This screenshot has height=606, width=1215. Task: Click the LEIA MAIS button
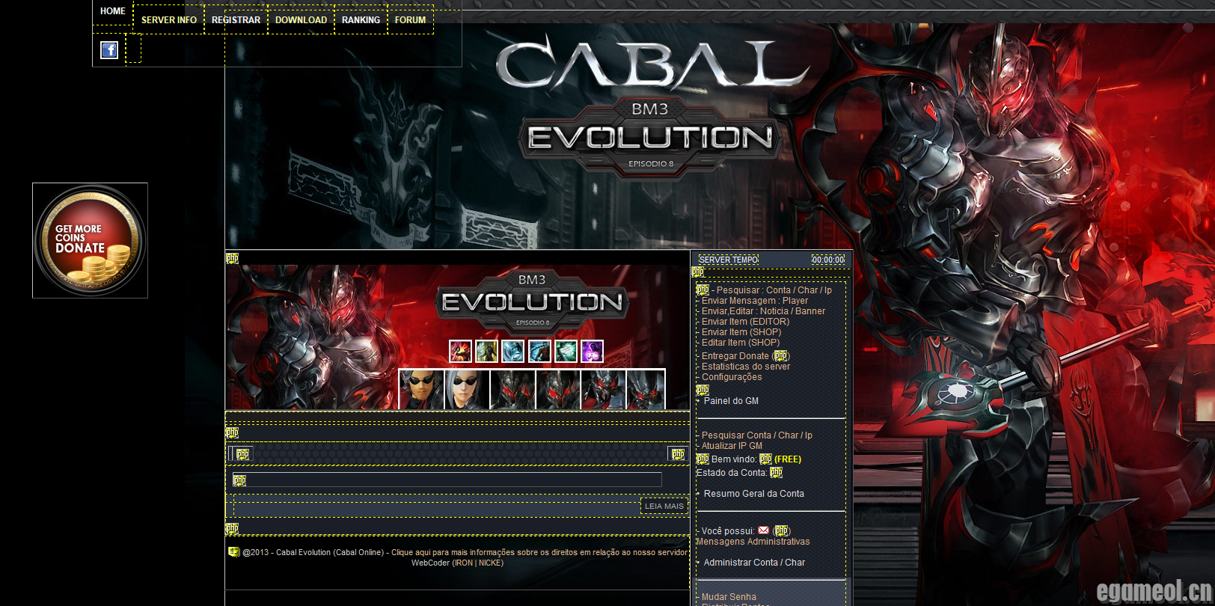[x=664, y=506]
